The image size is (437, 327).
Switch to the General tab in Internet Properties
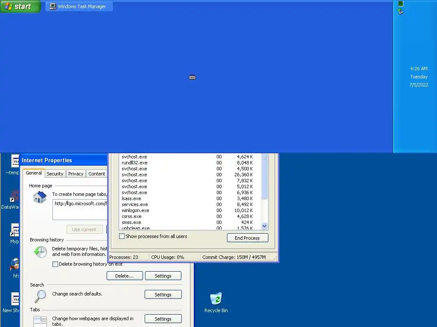(34, 173)
